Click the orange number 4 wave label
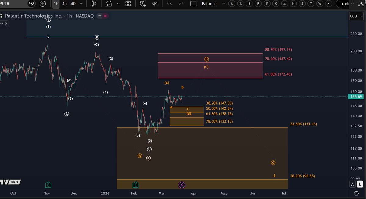 (274, 176)
